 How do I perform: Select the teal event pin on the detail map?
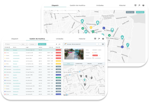coord(84,80)
